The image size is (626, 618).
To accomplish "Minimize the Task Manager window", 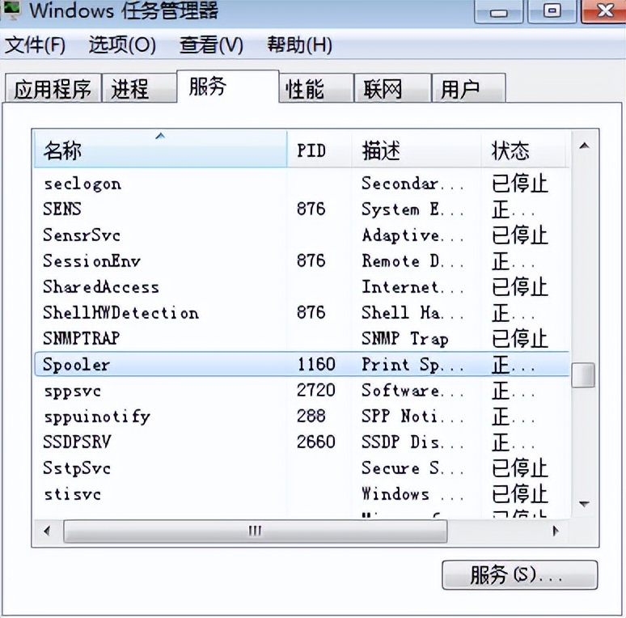I will click(499, 11).
